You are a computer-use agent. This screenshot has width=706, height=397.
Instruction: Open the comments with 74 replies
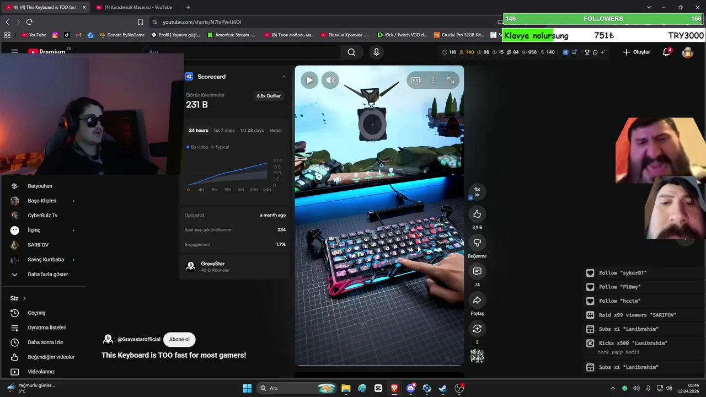pyautogui.click(x=477, y=271)
